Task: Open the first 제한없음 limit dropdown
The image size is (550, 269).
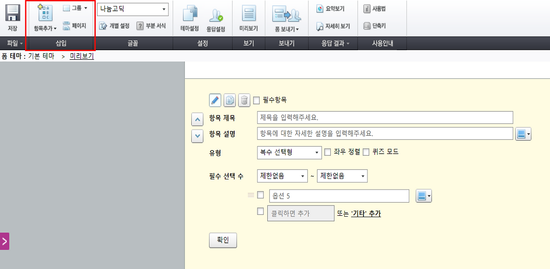Action: click(x=282, y=175)
